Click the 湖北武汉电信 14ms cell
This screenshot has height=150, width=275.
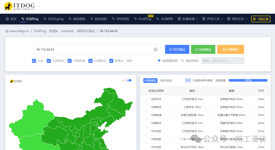(192, 147)
